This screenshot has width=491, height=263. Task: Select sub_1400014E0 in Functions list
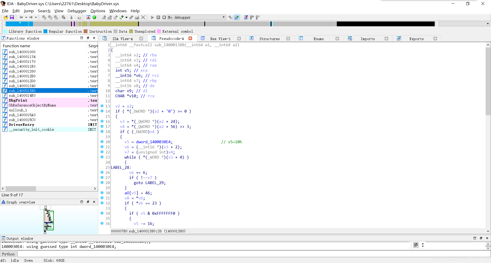tap(50, 95)
